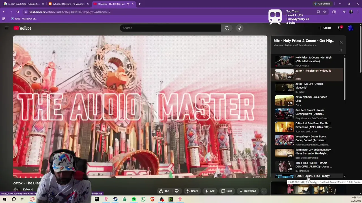The width and height of the screenshot is (362, 203).
Task: Mute the YouTube tab audio icon
Action: tap(128, 4)
